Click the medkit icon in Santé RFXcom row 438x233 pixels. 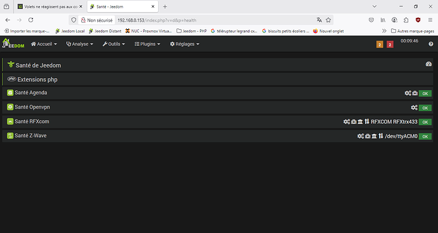[354, 121]
